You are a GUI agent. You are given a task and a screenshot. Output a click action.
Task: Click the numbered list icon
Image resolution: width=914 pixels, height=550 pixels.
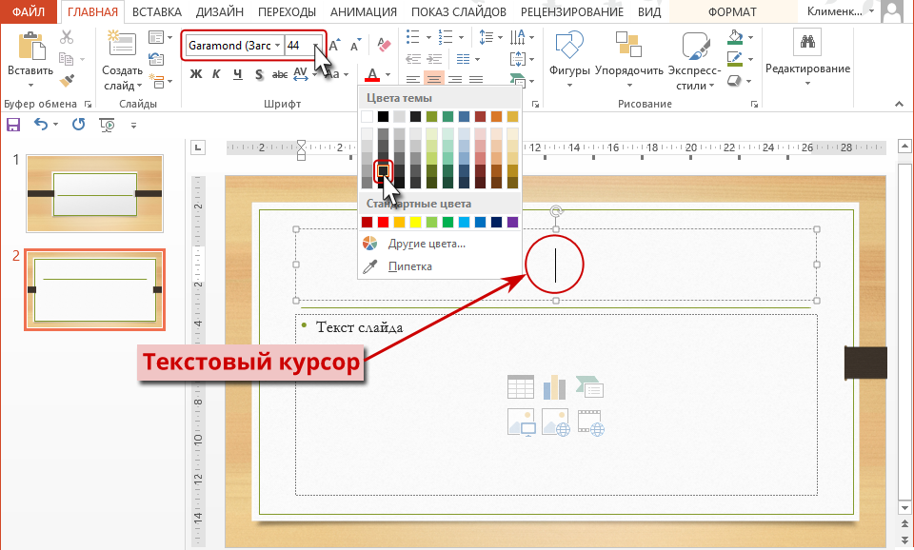(x=446, y=37)
